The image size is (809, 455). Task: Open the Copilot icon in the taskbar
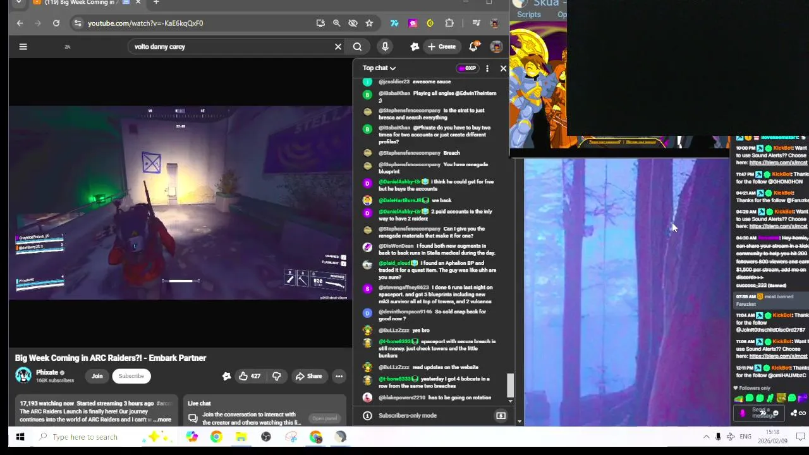[192, 437]
